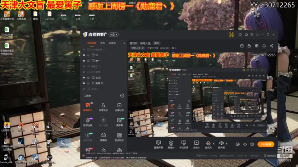This screenshot has height=167, width=298.
Task: Click the record video icon
Action: 238,144
